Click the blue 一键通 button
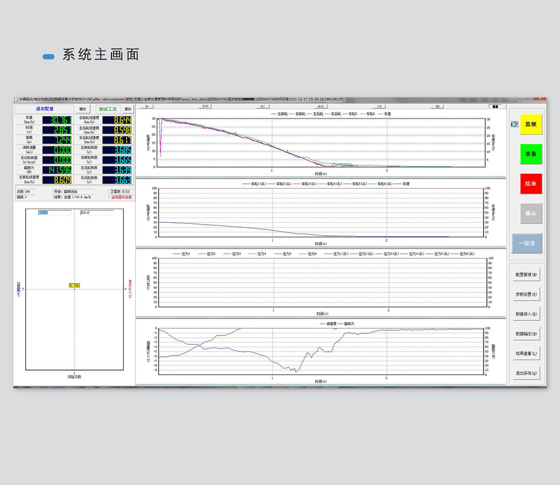Screen dimensions: 560x485 point(526,243)
